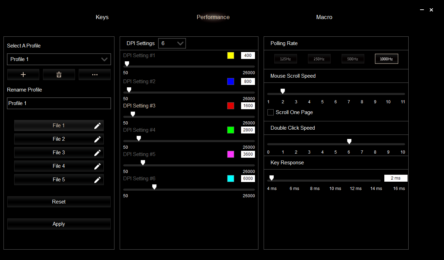Click the 800 DPI value field

pos(248,81)
